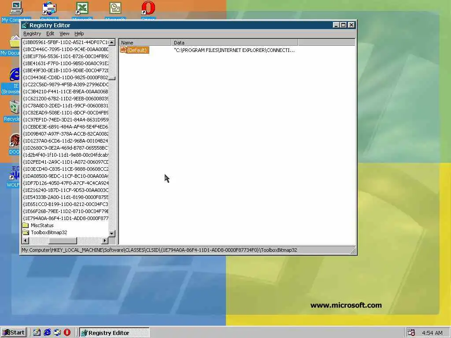This screenshot has height=338, width=451.
Task: Sort values by Data column header
Action: pos(235,43)
